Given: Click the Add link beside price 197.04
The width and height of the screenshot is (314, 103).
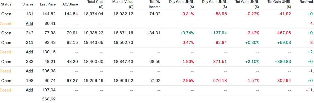Looking at the screenshot, I should point(30,90).
